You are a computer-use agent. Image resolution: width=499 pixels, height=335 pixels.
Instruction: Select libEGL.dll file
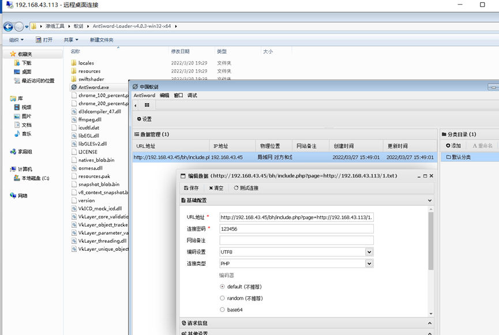[85, 135]
